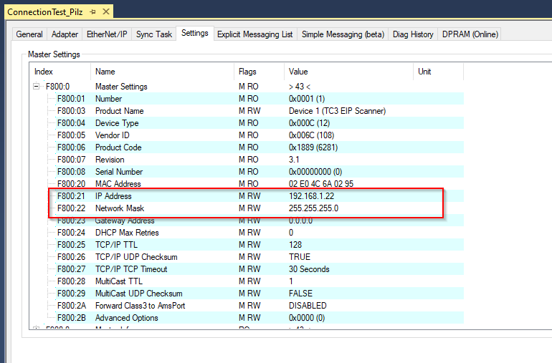Select the F800:20 MAC Address row

260,183
